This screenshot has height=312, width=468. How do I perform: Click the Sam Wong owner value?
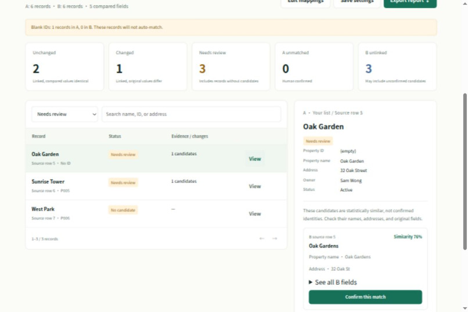(351, 181)
